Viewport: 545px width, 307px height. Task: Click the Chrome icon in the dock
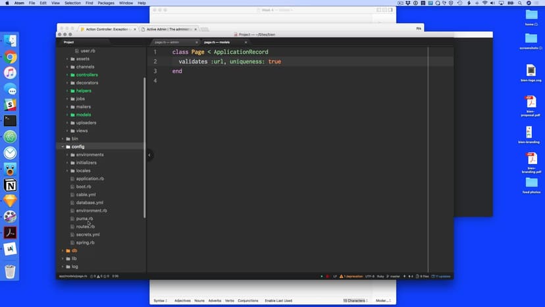(11, 57)
